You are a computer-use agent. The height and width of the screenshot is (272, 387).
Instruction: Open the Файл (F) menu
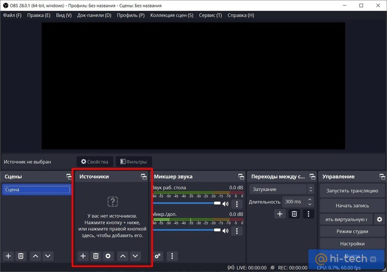tap(12, 15)
